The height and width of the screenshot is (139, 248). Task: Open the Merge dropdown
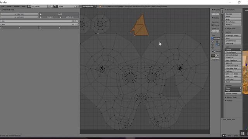[x=233, y=91]
